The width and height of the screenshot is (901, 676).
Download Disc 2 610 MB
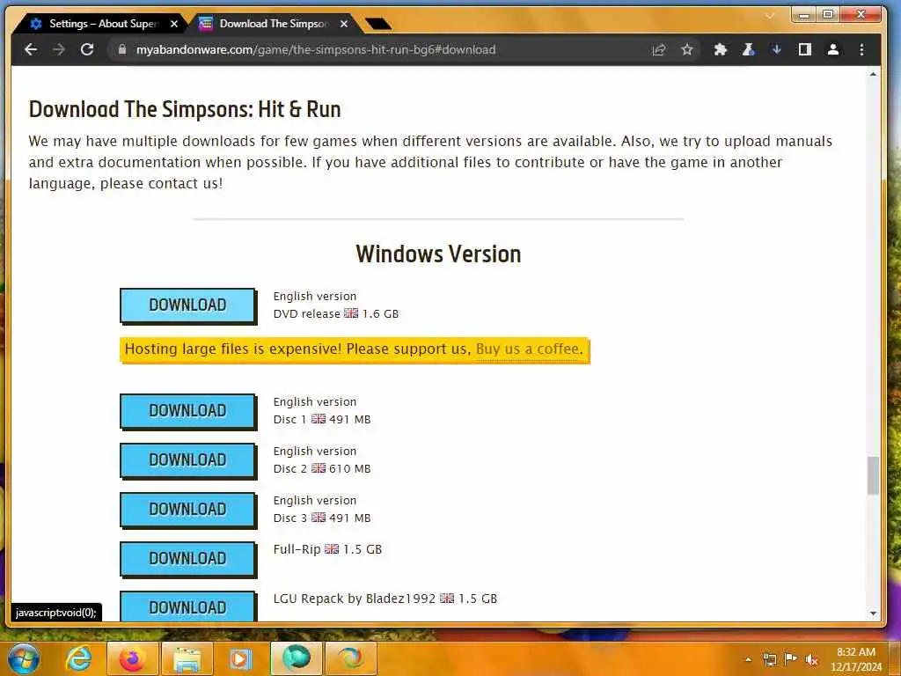188,460
